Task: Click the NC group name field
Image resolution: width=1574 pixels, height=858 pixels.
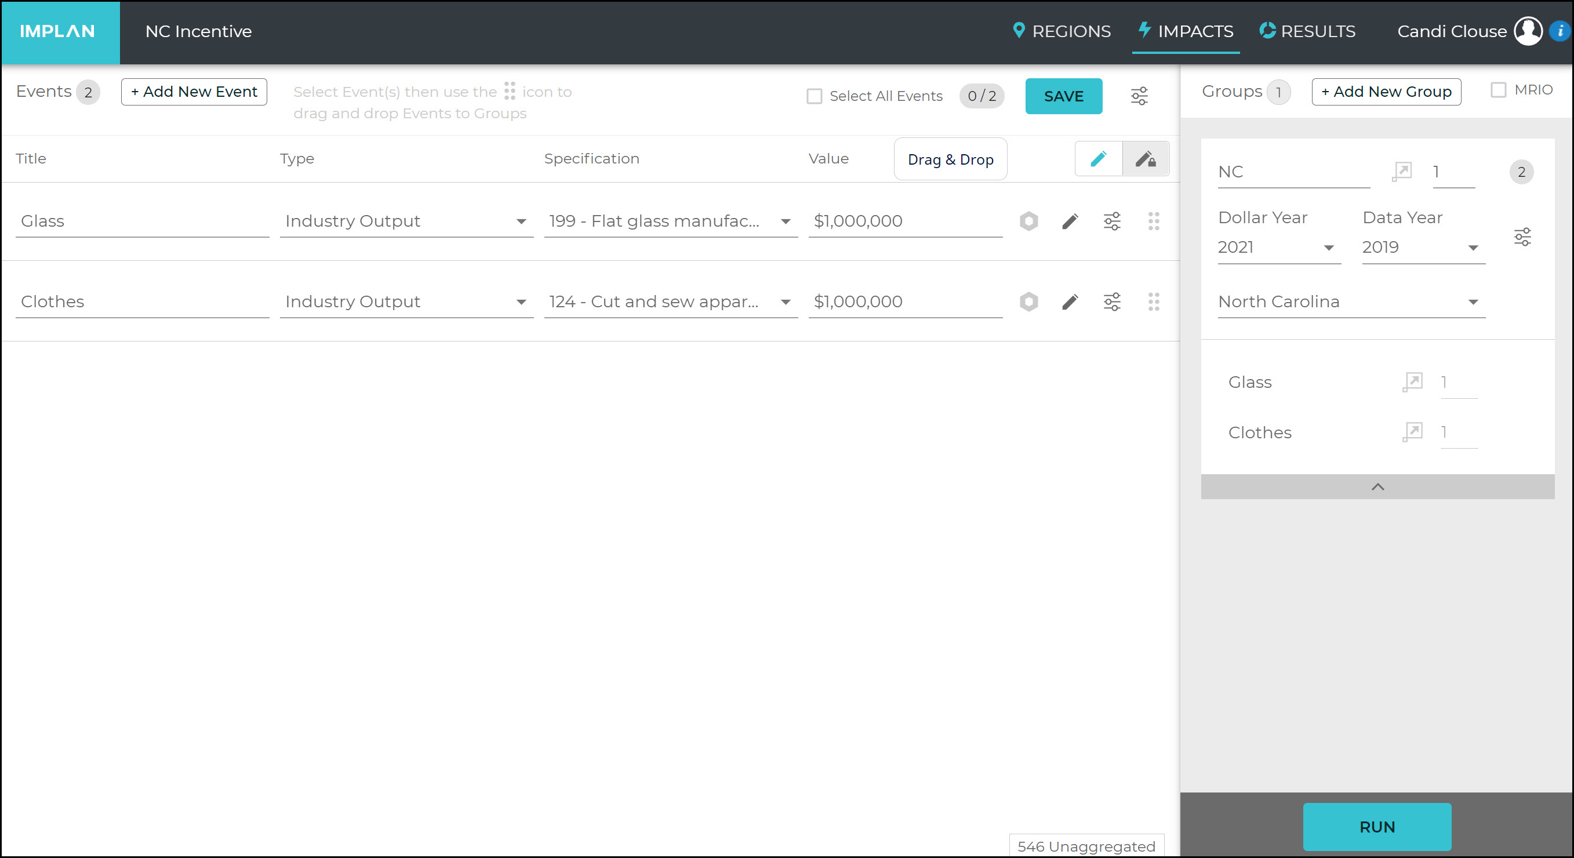Action: [x=1293, y=172]
